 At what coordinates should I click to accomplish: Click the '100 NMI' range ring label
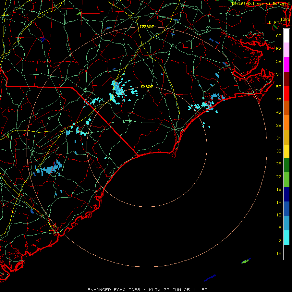(x=147, y=27)
